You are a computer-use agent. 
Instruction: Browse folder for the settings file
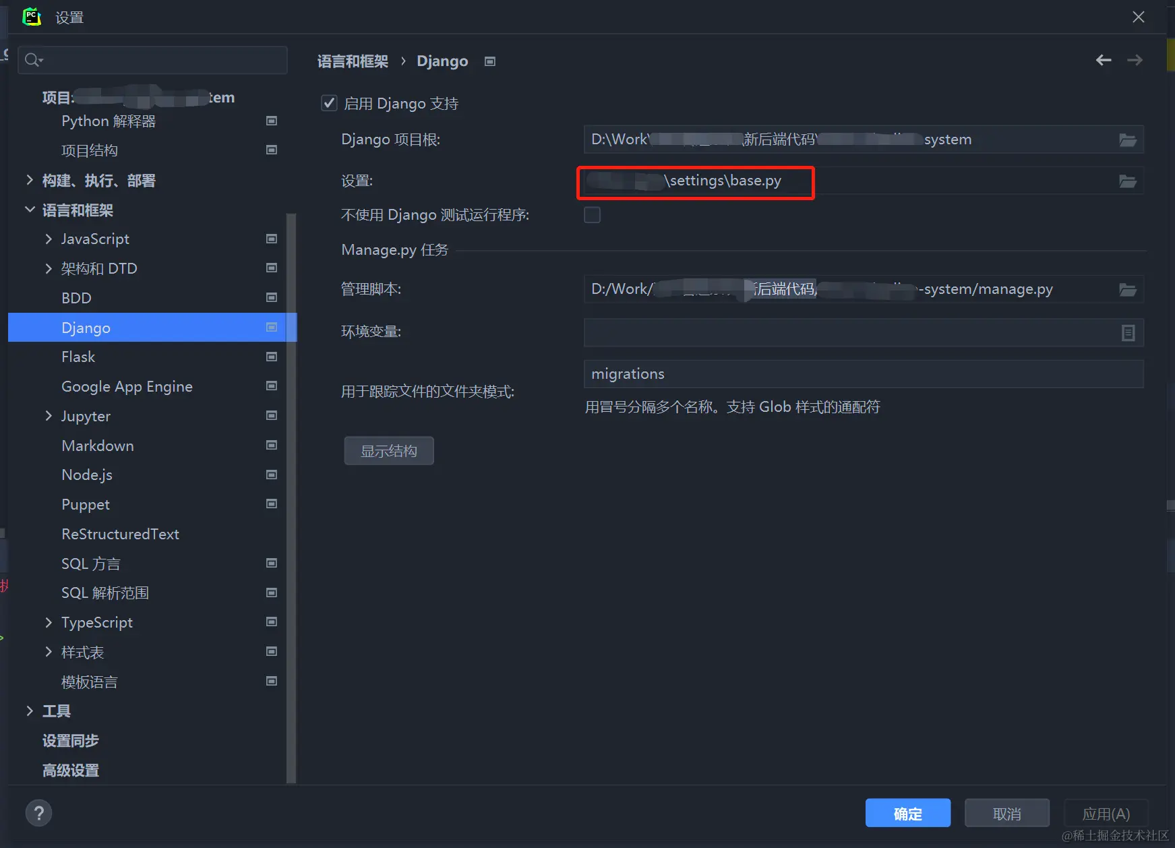click(1128, 181)
